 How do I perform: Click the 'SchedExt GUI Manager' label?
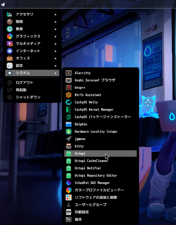coord(92,183)
